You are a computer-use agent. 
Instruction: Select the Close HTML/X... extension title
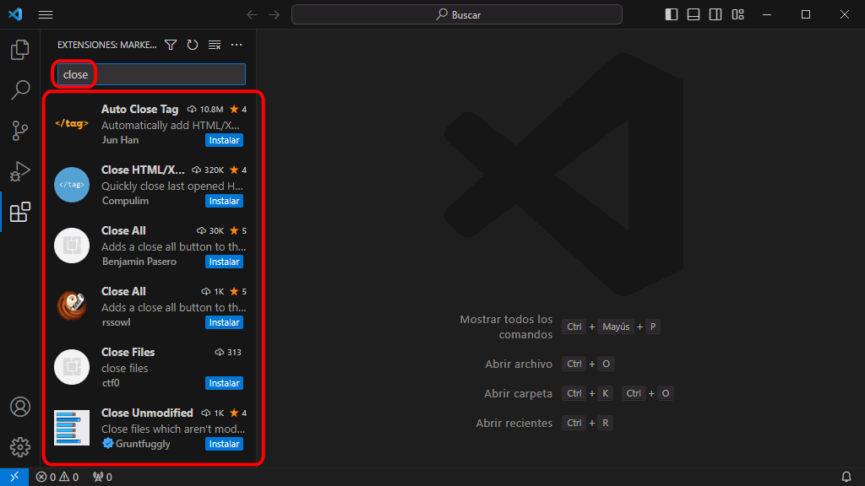click(x=143, y=170)
